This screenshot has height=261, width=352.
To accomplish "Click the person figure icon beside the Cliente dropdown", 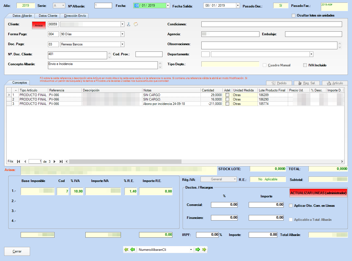I will click(129, 24).
